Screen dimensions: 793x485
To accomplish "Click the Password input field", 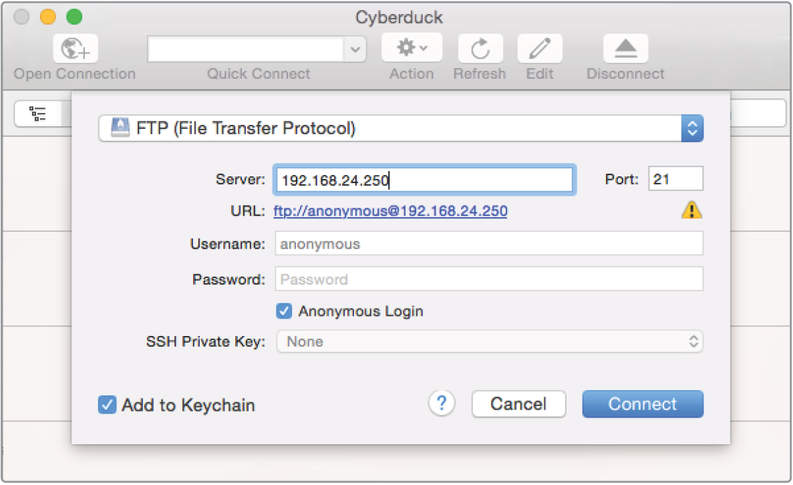I will click(489, 279).
